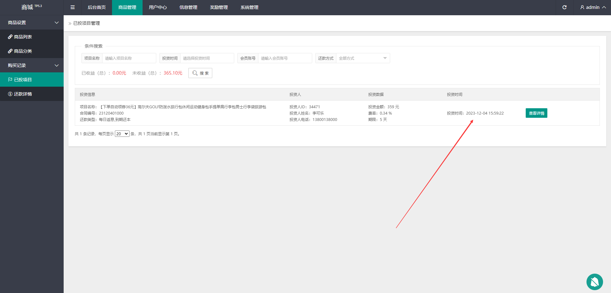Open the 还款方式 dropdown
Viewport: 611px width, 293px height.
point(362,58)
